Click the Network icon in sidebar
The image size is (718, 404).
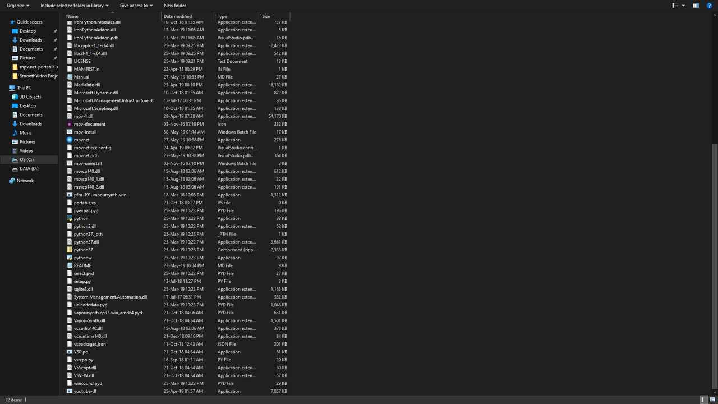tap(12, 181)
